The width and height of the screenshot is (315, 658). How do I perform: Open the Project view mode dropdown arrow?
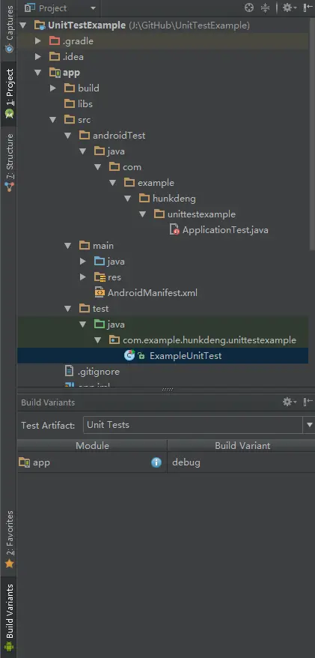pos(93,8)
